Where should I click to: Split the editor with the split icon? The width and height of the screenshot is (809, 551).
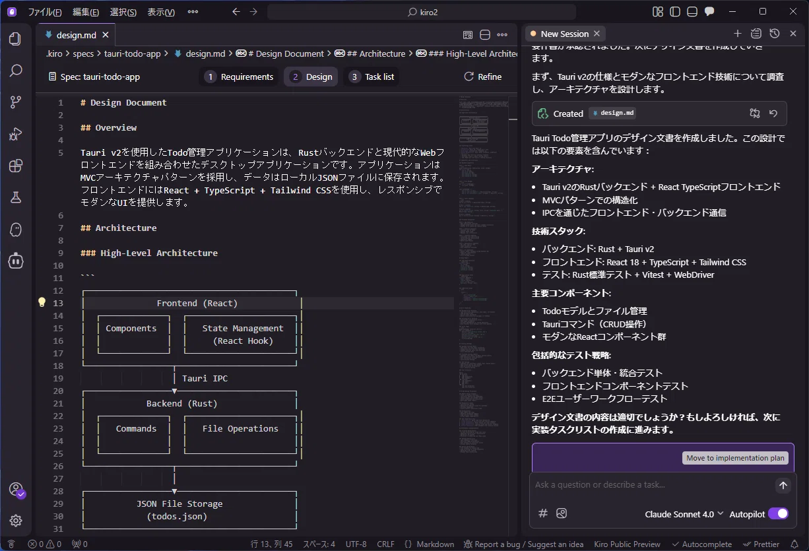coord(485,35)
